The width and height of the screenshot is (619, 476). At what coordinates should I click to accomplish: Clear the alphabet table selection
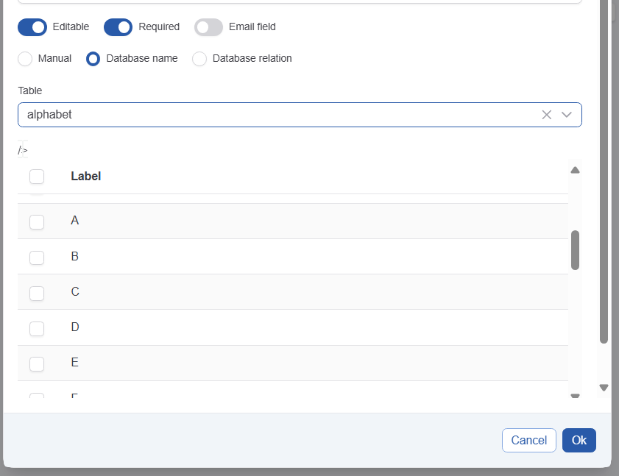click(x=546, y=115)
